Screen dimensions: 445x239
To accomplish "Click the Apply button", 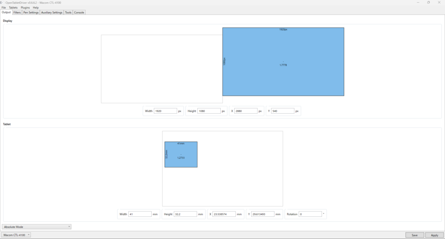I will pos(435,235).
